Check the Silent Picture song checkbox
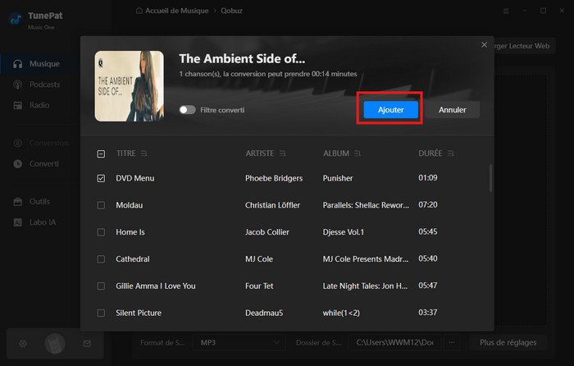Image resolution: width=574 pixels, height=366 pixels. tap(101, 313)
